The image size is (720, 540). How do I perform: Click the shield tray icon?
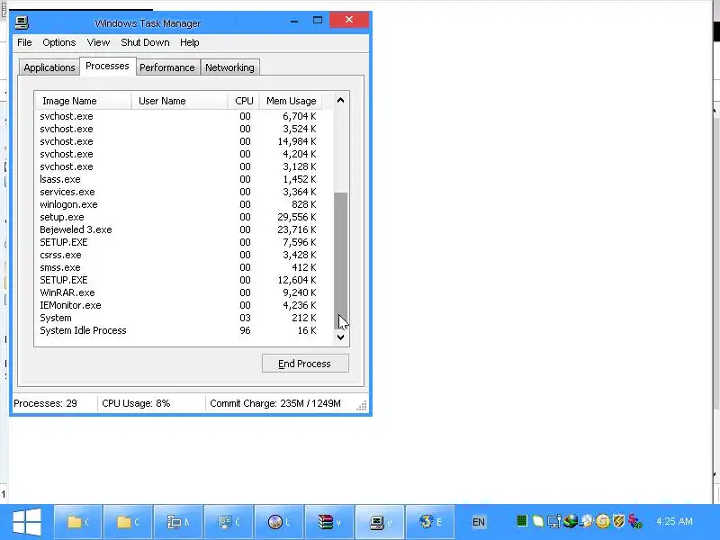(x=618, y=521)
